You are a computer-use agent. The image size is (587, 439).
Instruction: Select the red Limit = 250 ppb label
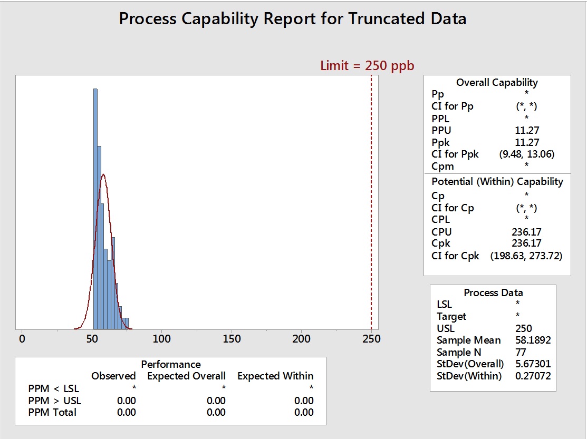click(x=367, y=66)
